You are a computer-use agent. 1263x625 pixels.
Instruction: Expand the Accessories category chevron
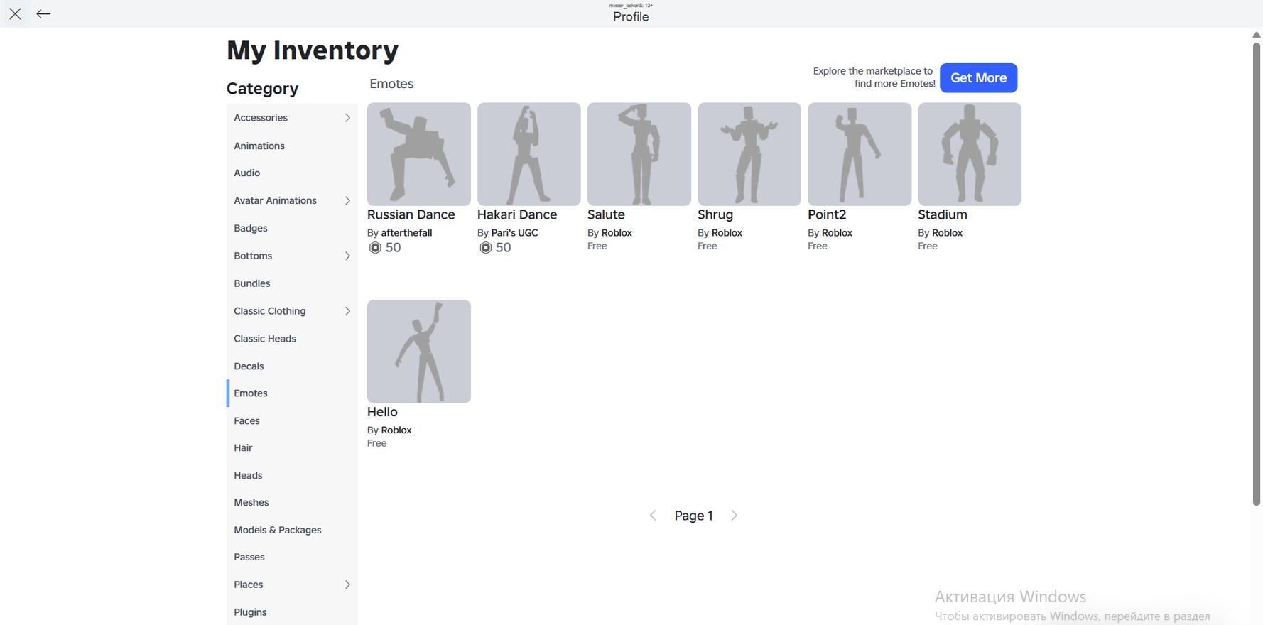pos(347,118)
